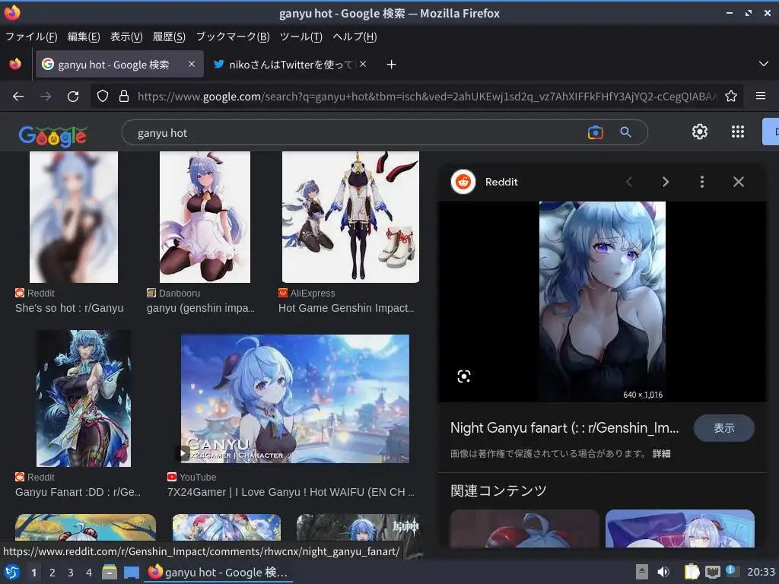Open the three-dot options for the preview
Viewport: 779px width, 584px height.
pyautogui.click(x=701, y=182)
